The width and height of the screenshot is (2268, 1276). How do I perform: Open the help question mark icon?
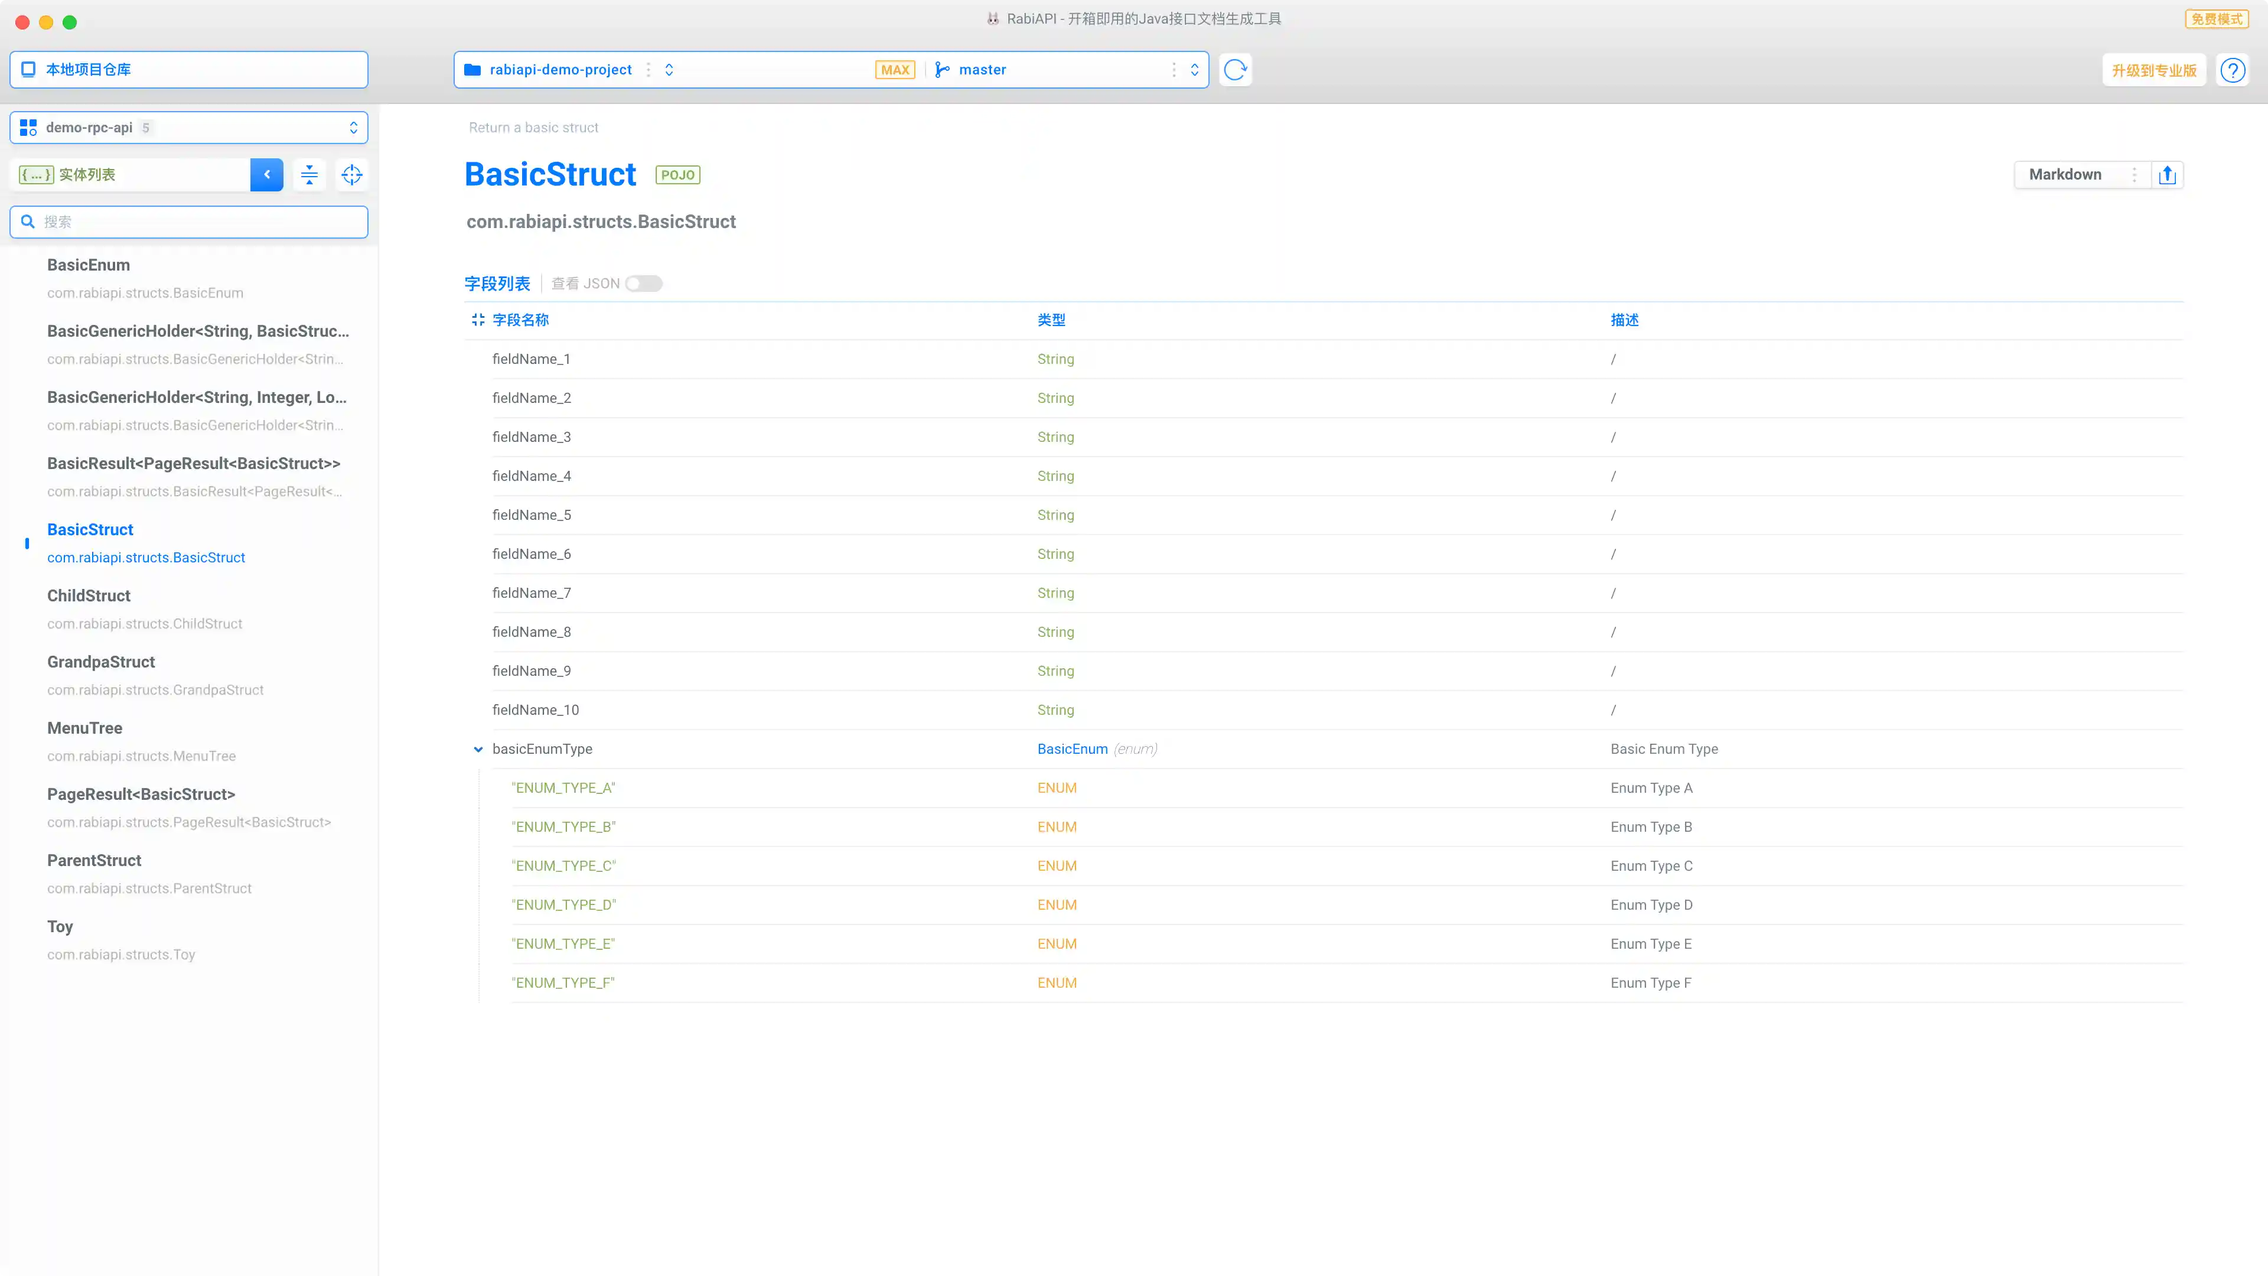(x=2232, y=70)
